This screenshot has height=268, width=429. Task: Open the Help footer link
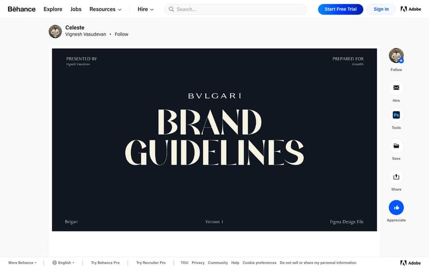pos(235,263)
